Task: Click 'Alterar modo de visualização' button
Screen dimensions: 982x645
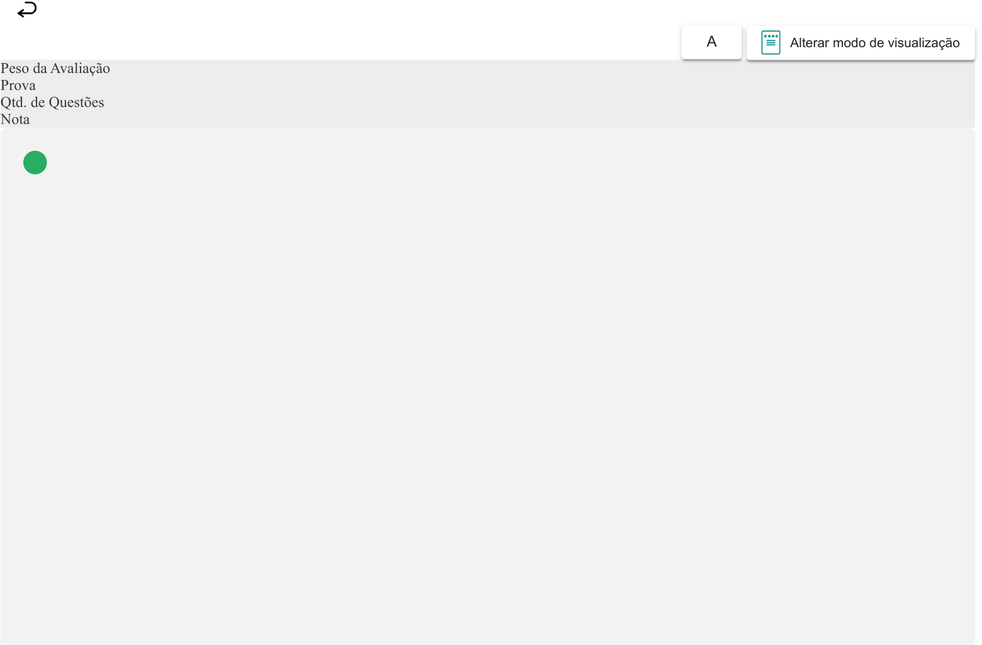Action: point(861,43)
